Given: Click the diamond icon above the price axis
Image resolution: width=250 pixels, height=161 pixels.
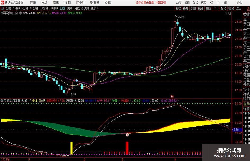Looking at the screenshot, I should (226, 13).
